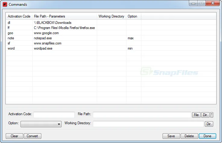Select the 'note' activation code row
Screen dimensions: 222x143
pyautogui.click(x=11, y=38)
